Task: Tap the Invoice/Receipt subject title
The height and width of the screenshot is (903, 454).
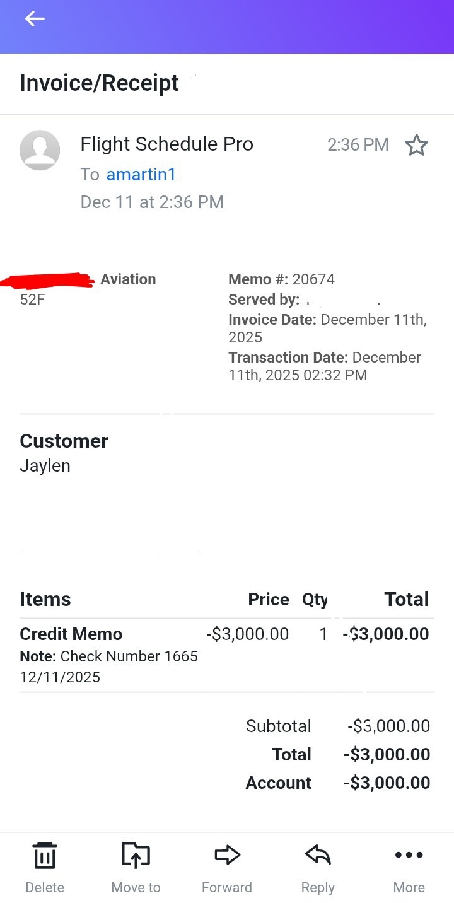Action: pos(100,83)
